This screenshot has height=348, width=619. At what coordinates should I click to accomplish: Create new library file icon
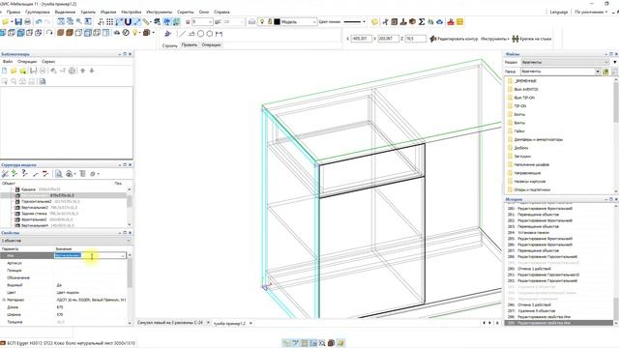pyautogui.click(x=4, y=71)
